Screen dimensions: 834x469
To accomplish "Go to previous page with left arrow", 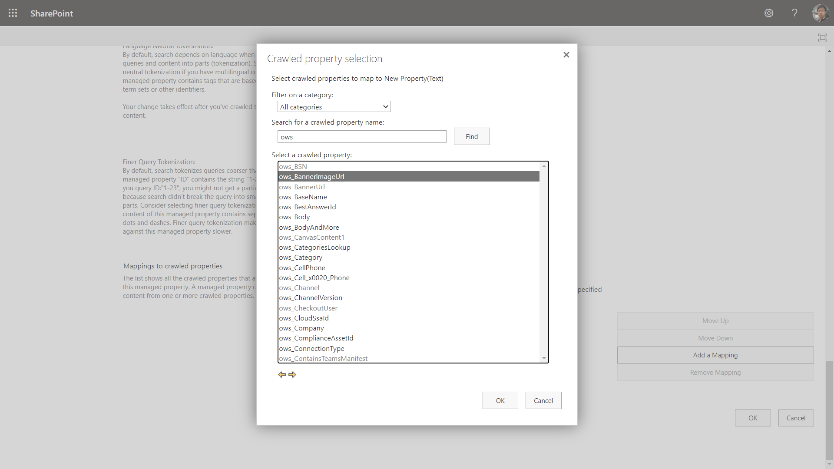I will tap(282, 374).
